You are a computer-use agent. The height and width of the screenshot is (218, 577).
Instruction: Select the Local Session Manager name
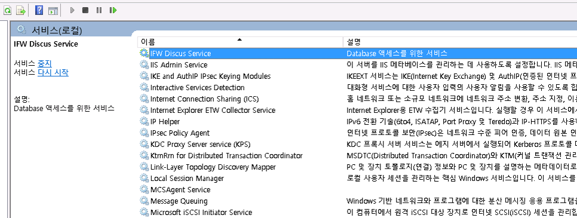(187, 179)
